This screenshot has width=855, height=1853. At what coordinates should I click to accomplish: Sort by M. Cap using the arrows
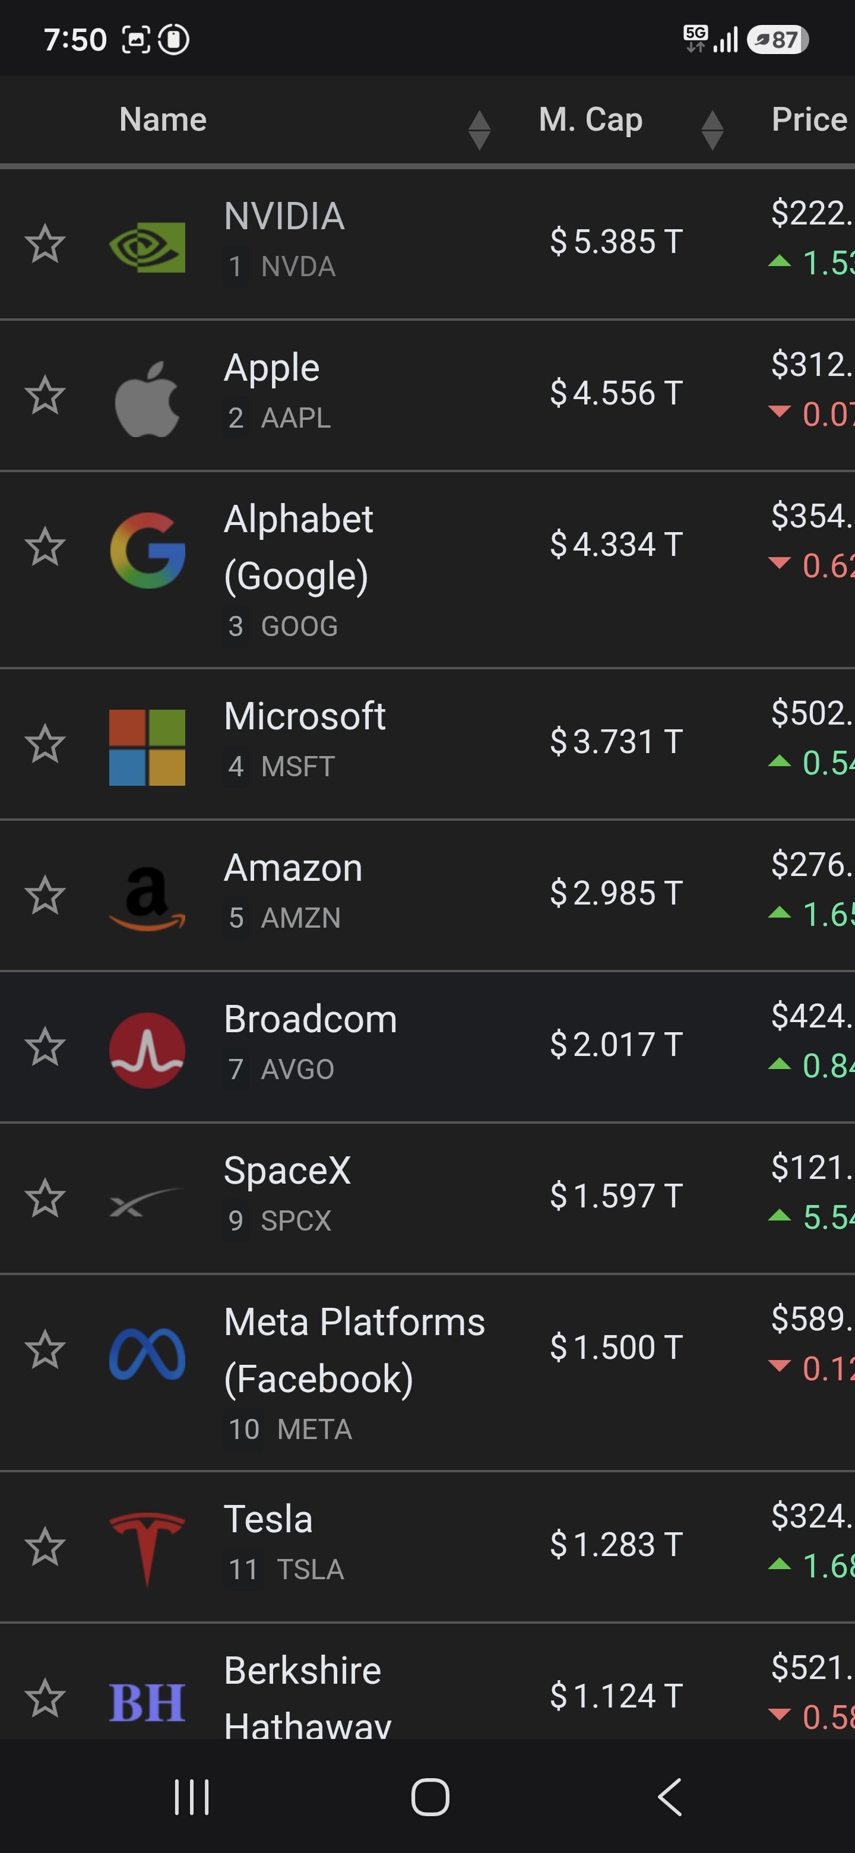click(x=712, y=130)
